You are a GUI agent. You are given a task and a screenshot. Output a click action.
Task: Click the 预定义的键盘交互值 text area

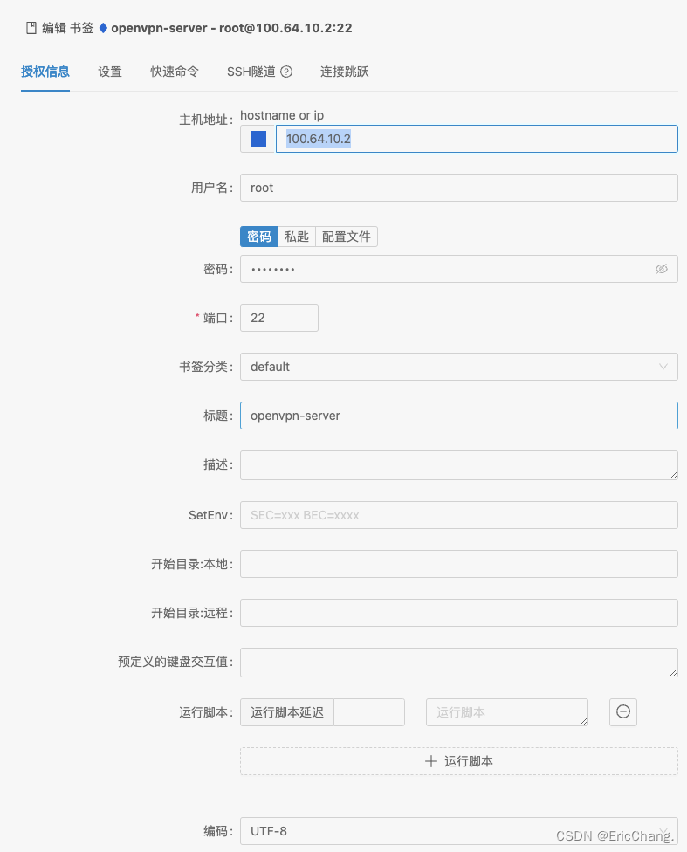[x=458, y=663]
